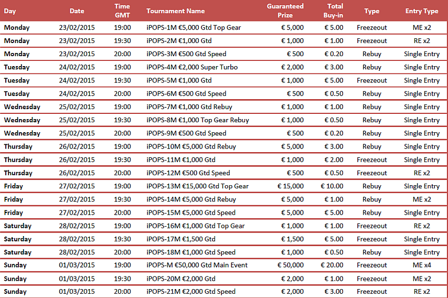Select 'iPOPS-20M €2,000 Gtd' tournament name
This screenshot has width=448, height=298.
tap(181, 279)
